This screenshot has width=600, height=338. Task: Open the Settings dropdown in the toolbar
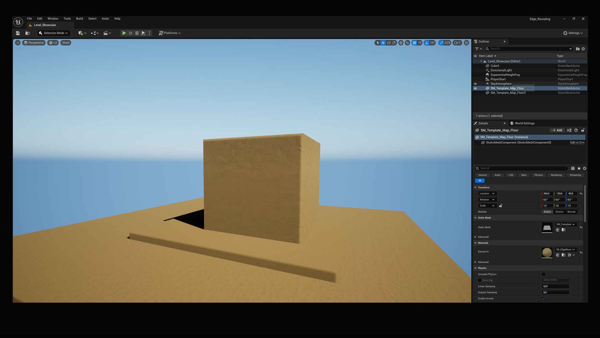click(573, 33)
